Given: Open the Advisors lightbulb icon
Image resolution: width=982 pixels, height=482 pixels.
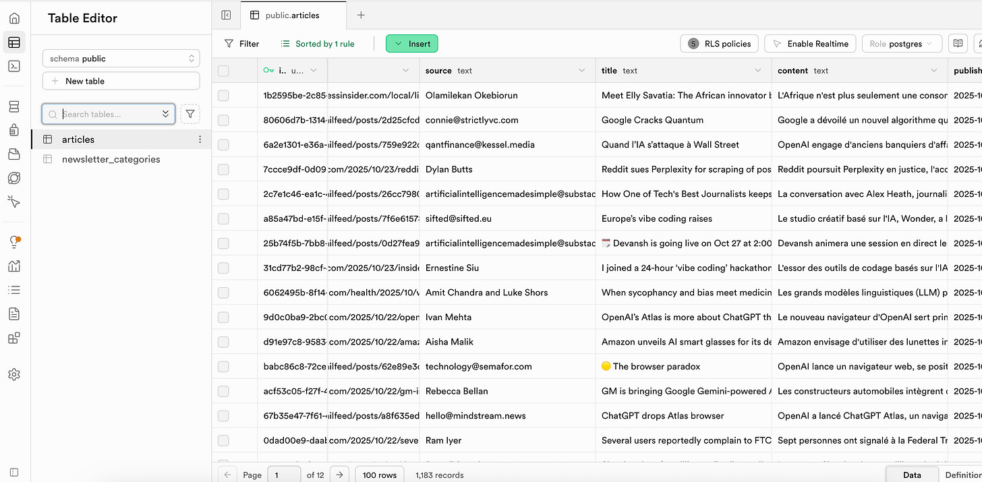Looking at the screenshot, I should (x=14, y=242).
